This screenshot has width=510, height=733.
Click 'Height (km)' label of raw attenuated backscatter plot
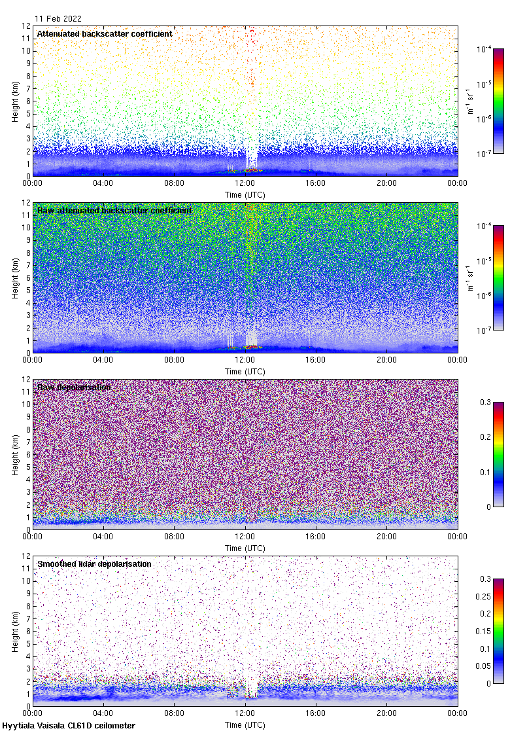(x=16, y=277)
